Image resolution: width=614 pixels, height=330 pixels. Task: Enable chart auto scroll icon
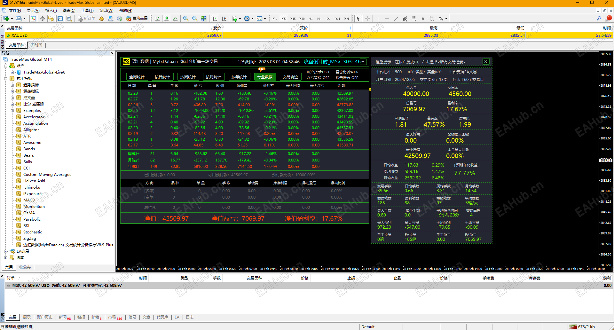click(x=215, y=19)
